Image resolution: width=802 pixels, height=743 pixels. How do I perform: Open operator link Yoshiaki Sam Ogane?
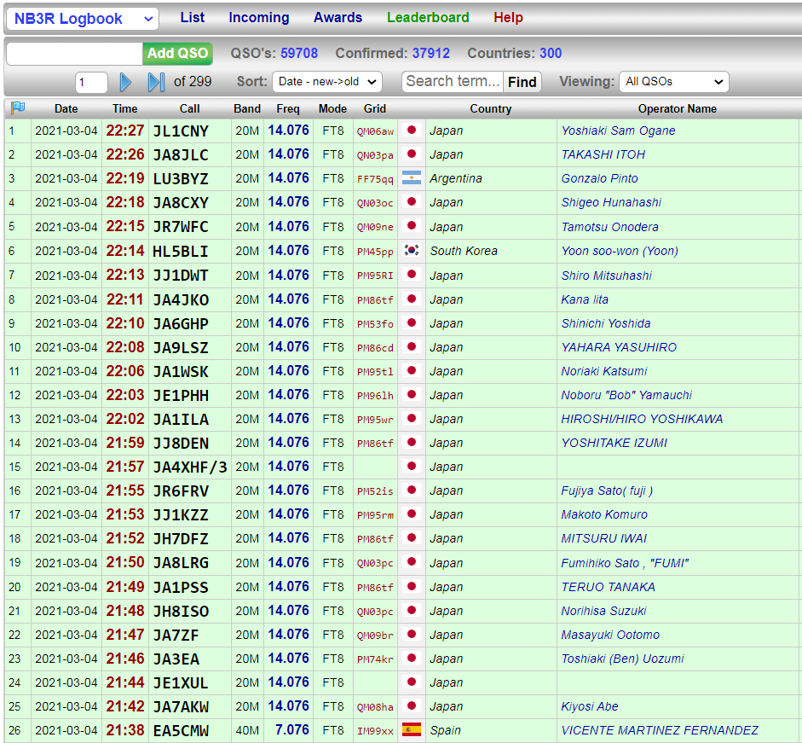coord(618,131)
